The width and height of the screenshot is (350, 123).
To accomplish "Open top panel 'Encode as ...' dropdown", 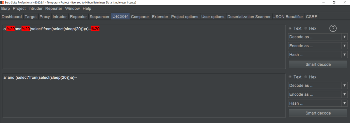I will (318, 46).
